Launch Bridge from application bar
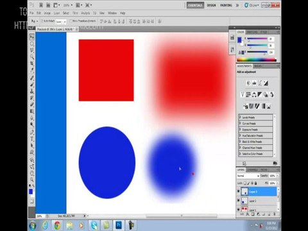Viewport: 308px width, 231px height. coord(41,5)
